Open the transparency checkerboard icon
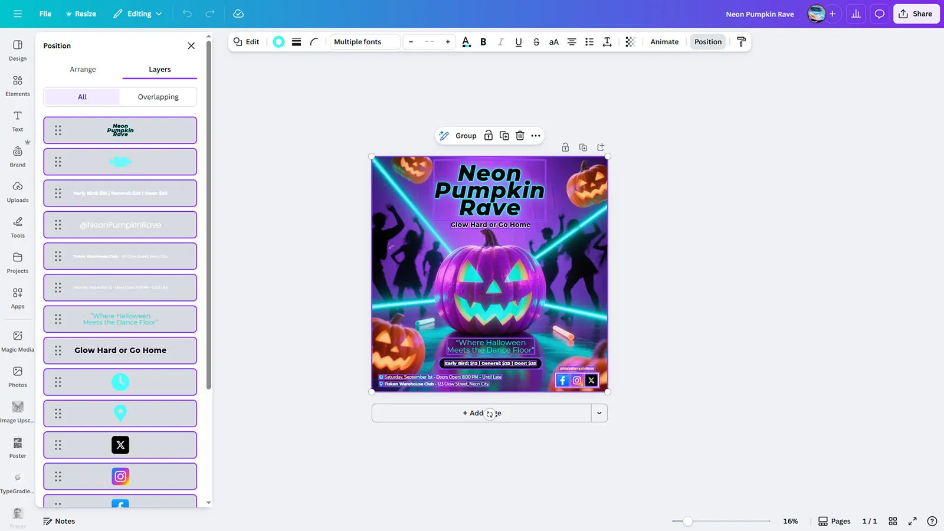Image resolution: width=944 pixels, height=531 pixels. click(x=630, y=42)
